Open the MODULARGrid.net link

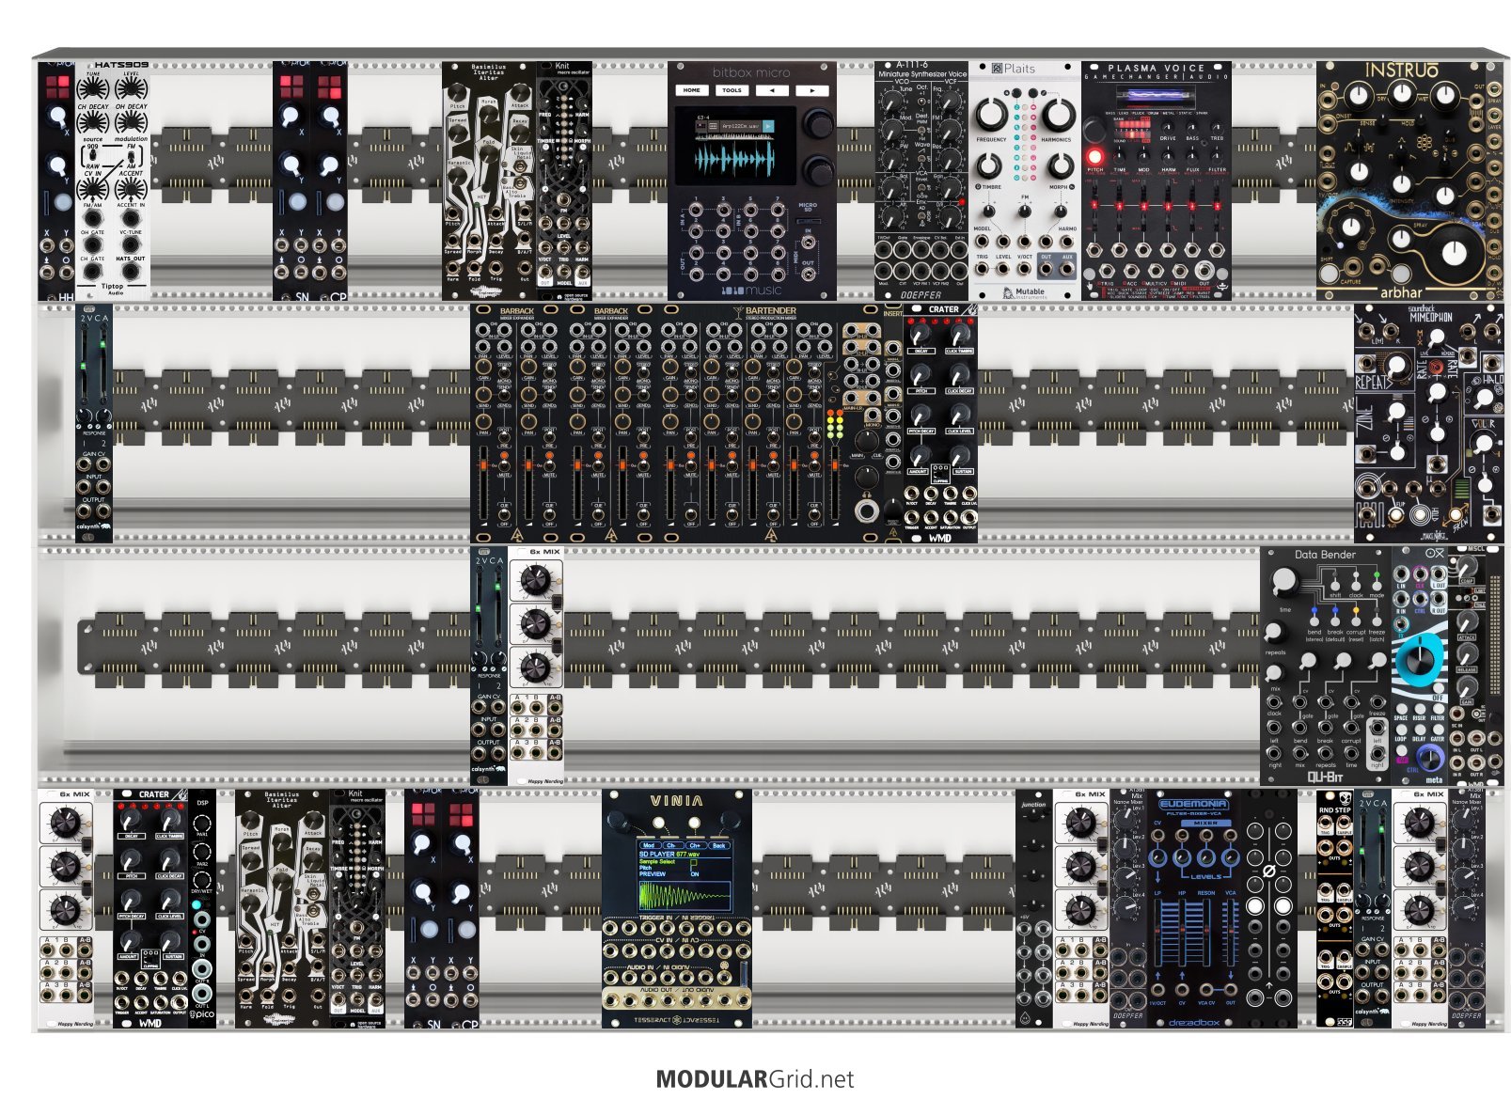[x=755, y=1078]
